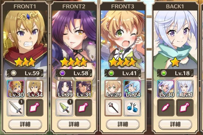Tap the empty accessory slot in BACK1

click(x=185, y=108)
